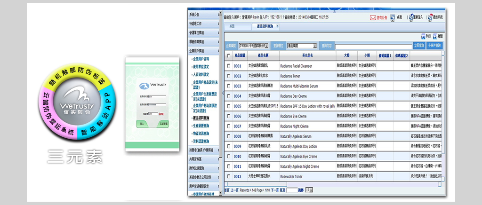Close the 產品資料查詢 tab with x
Viewport: 482px width, 205px height.
pyautogui.click(x=277, y=26)
